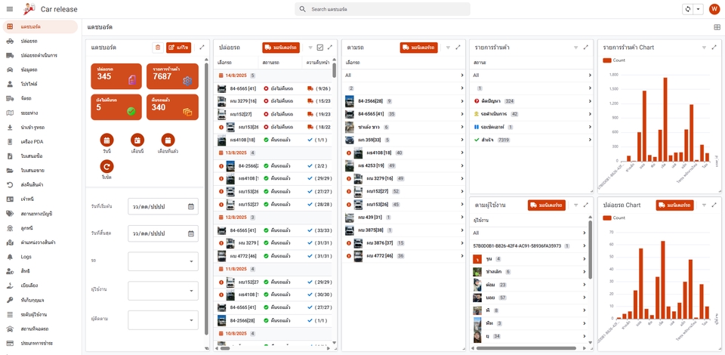Click the แก้ไข edit button
The image size is (725, 355).
(178, 48)
